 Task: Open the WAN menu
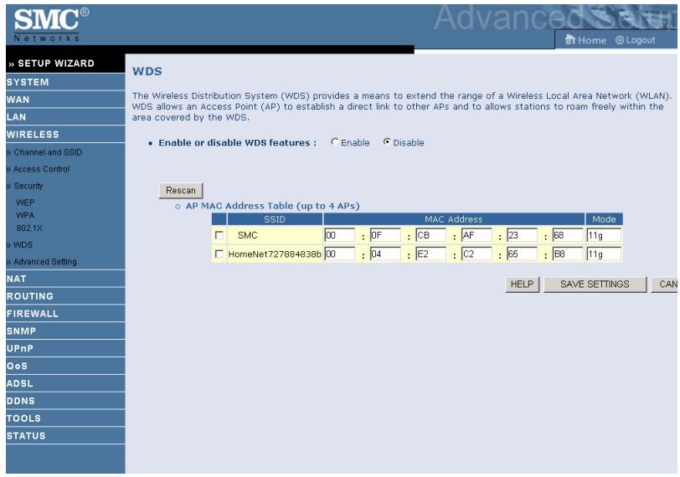65,100
